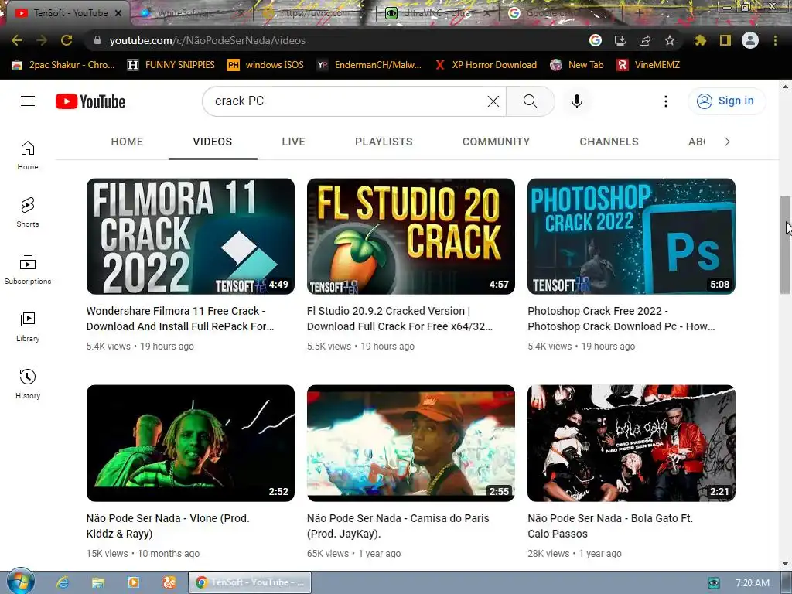
Task: Open title 'Wondershare Filmora 11 Free Crack'
Action: 180,319
